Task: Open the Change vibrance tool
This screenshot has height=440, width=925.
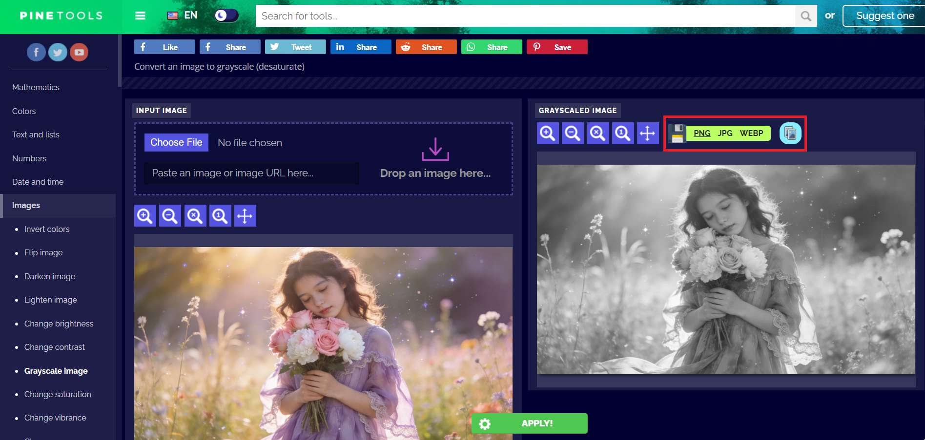Action: tap(55, 418)
